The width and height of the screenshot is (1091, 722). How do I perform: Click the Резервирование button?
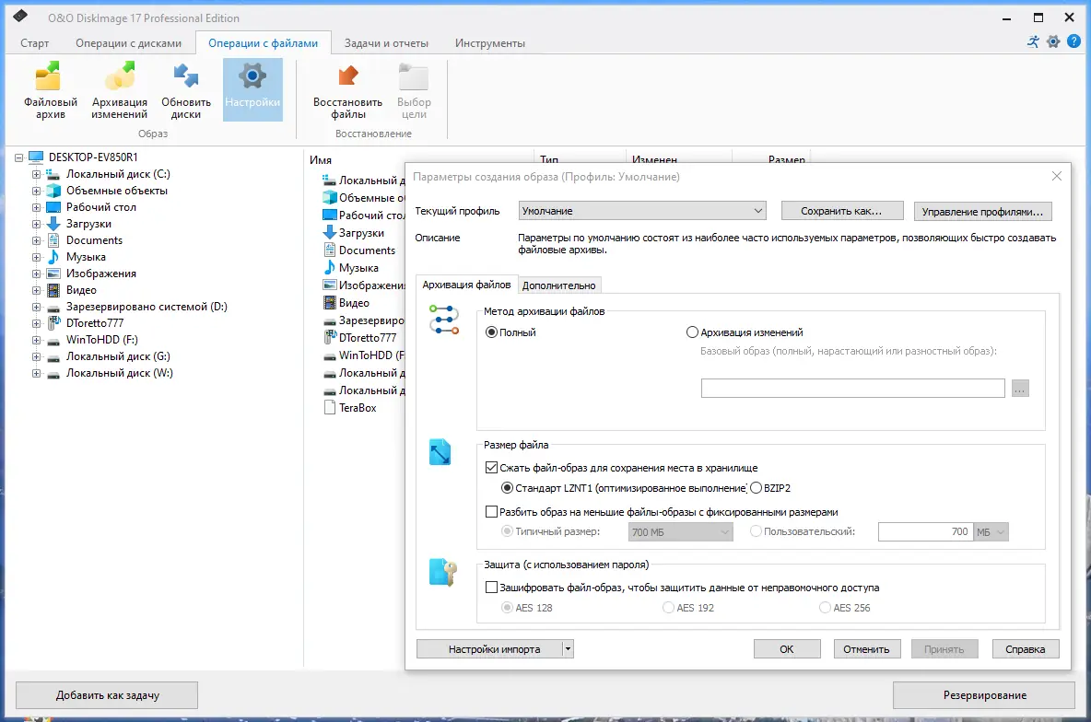(984, 695)
